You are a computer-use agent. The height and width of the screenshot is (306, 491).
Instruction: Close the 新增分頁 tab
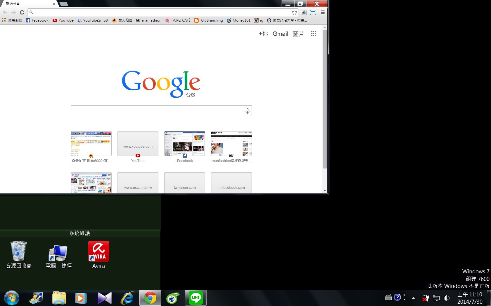[x=54, y=4]
